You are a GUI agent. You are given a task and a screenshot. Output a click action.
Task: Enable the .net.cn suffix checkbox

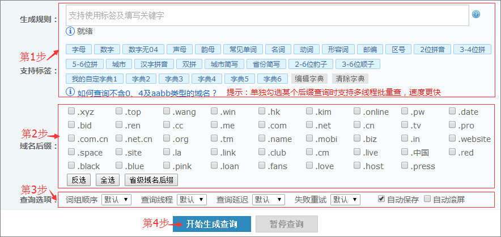[120, 139]
